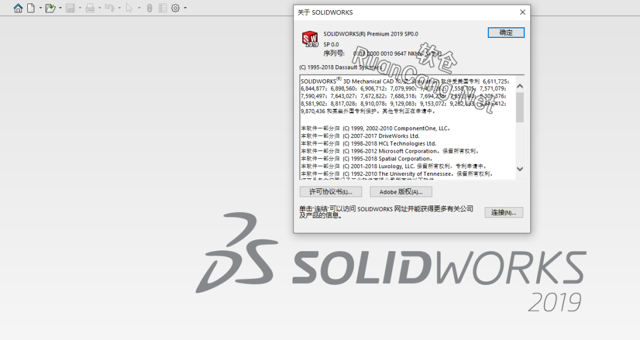This screenshot has height=340, width=640.
Task: Click the Select cursor tool icon
Action: [x=129, y=8]
